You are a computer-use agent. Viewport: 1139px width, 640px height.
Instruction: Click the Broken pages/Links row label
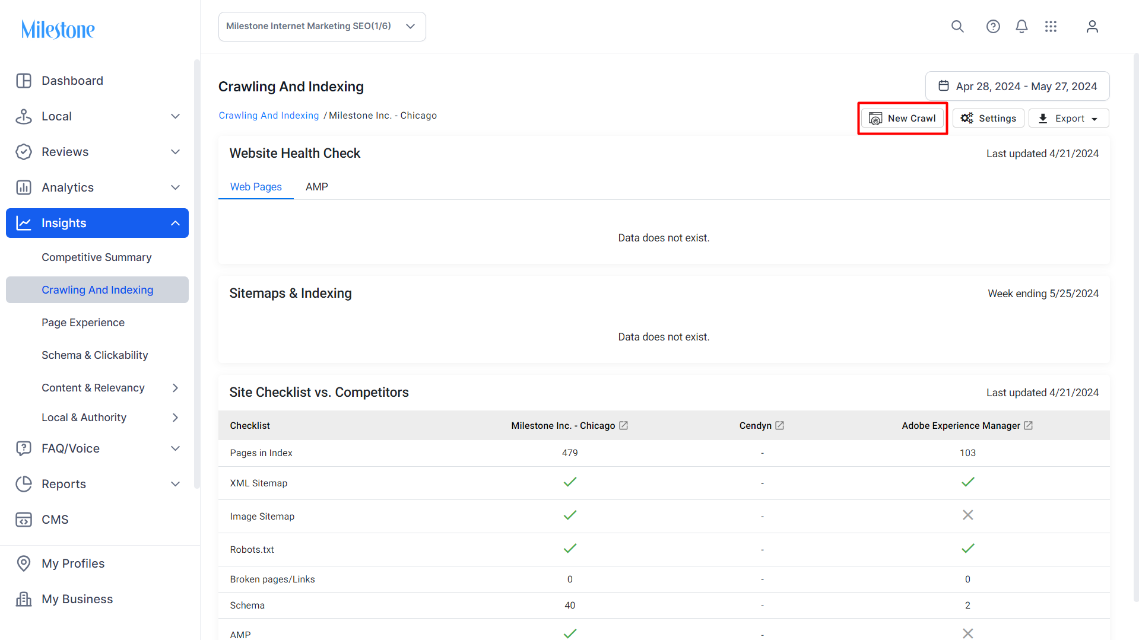click(x=272, y=579)
